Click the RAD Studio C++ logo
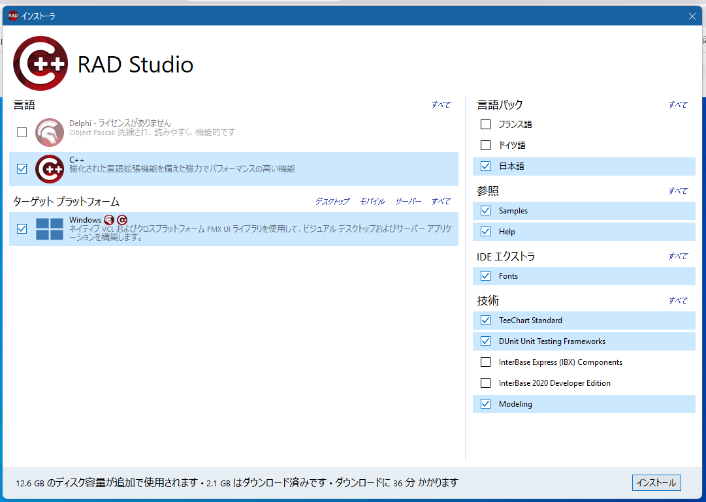The width and height of the screenshot is (706, 502). [40, 63]
